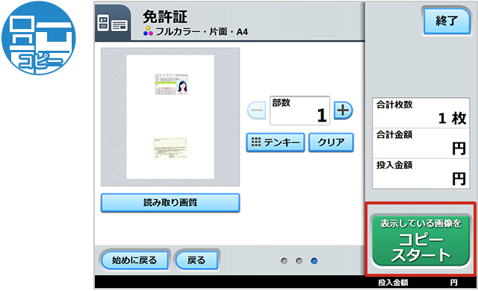Start copying with the green コピースタート button
This screenshot has height=291, width=478.
(420, 240)
